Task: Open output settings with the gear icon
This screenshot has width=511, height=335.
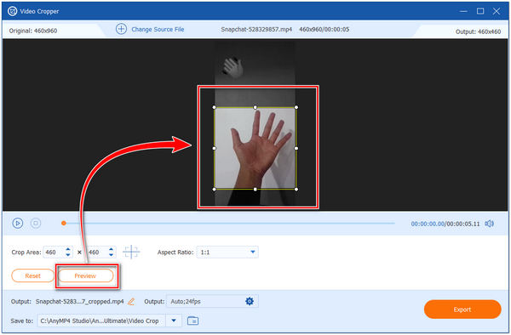Action: click(x=250, y=301)
